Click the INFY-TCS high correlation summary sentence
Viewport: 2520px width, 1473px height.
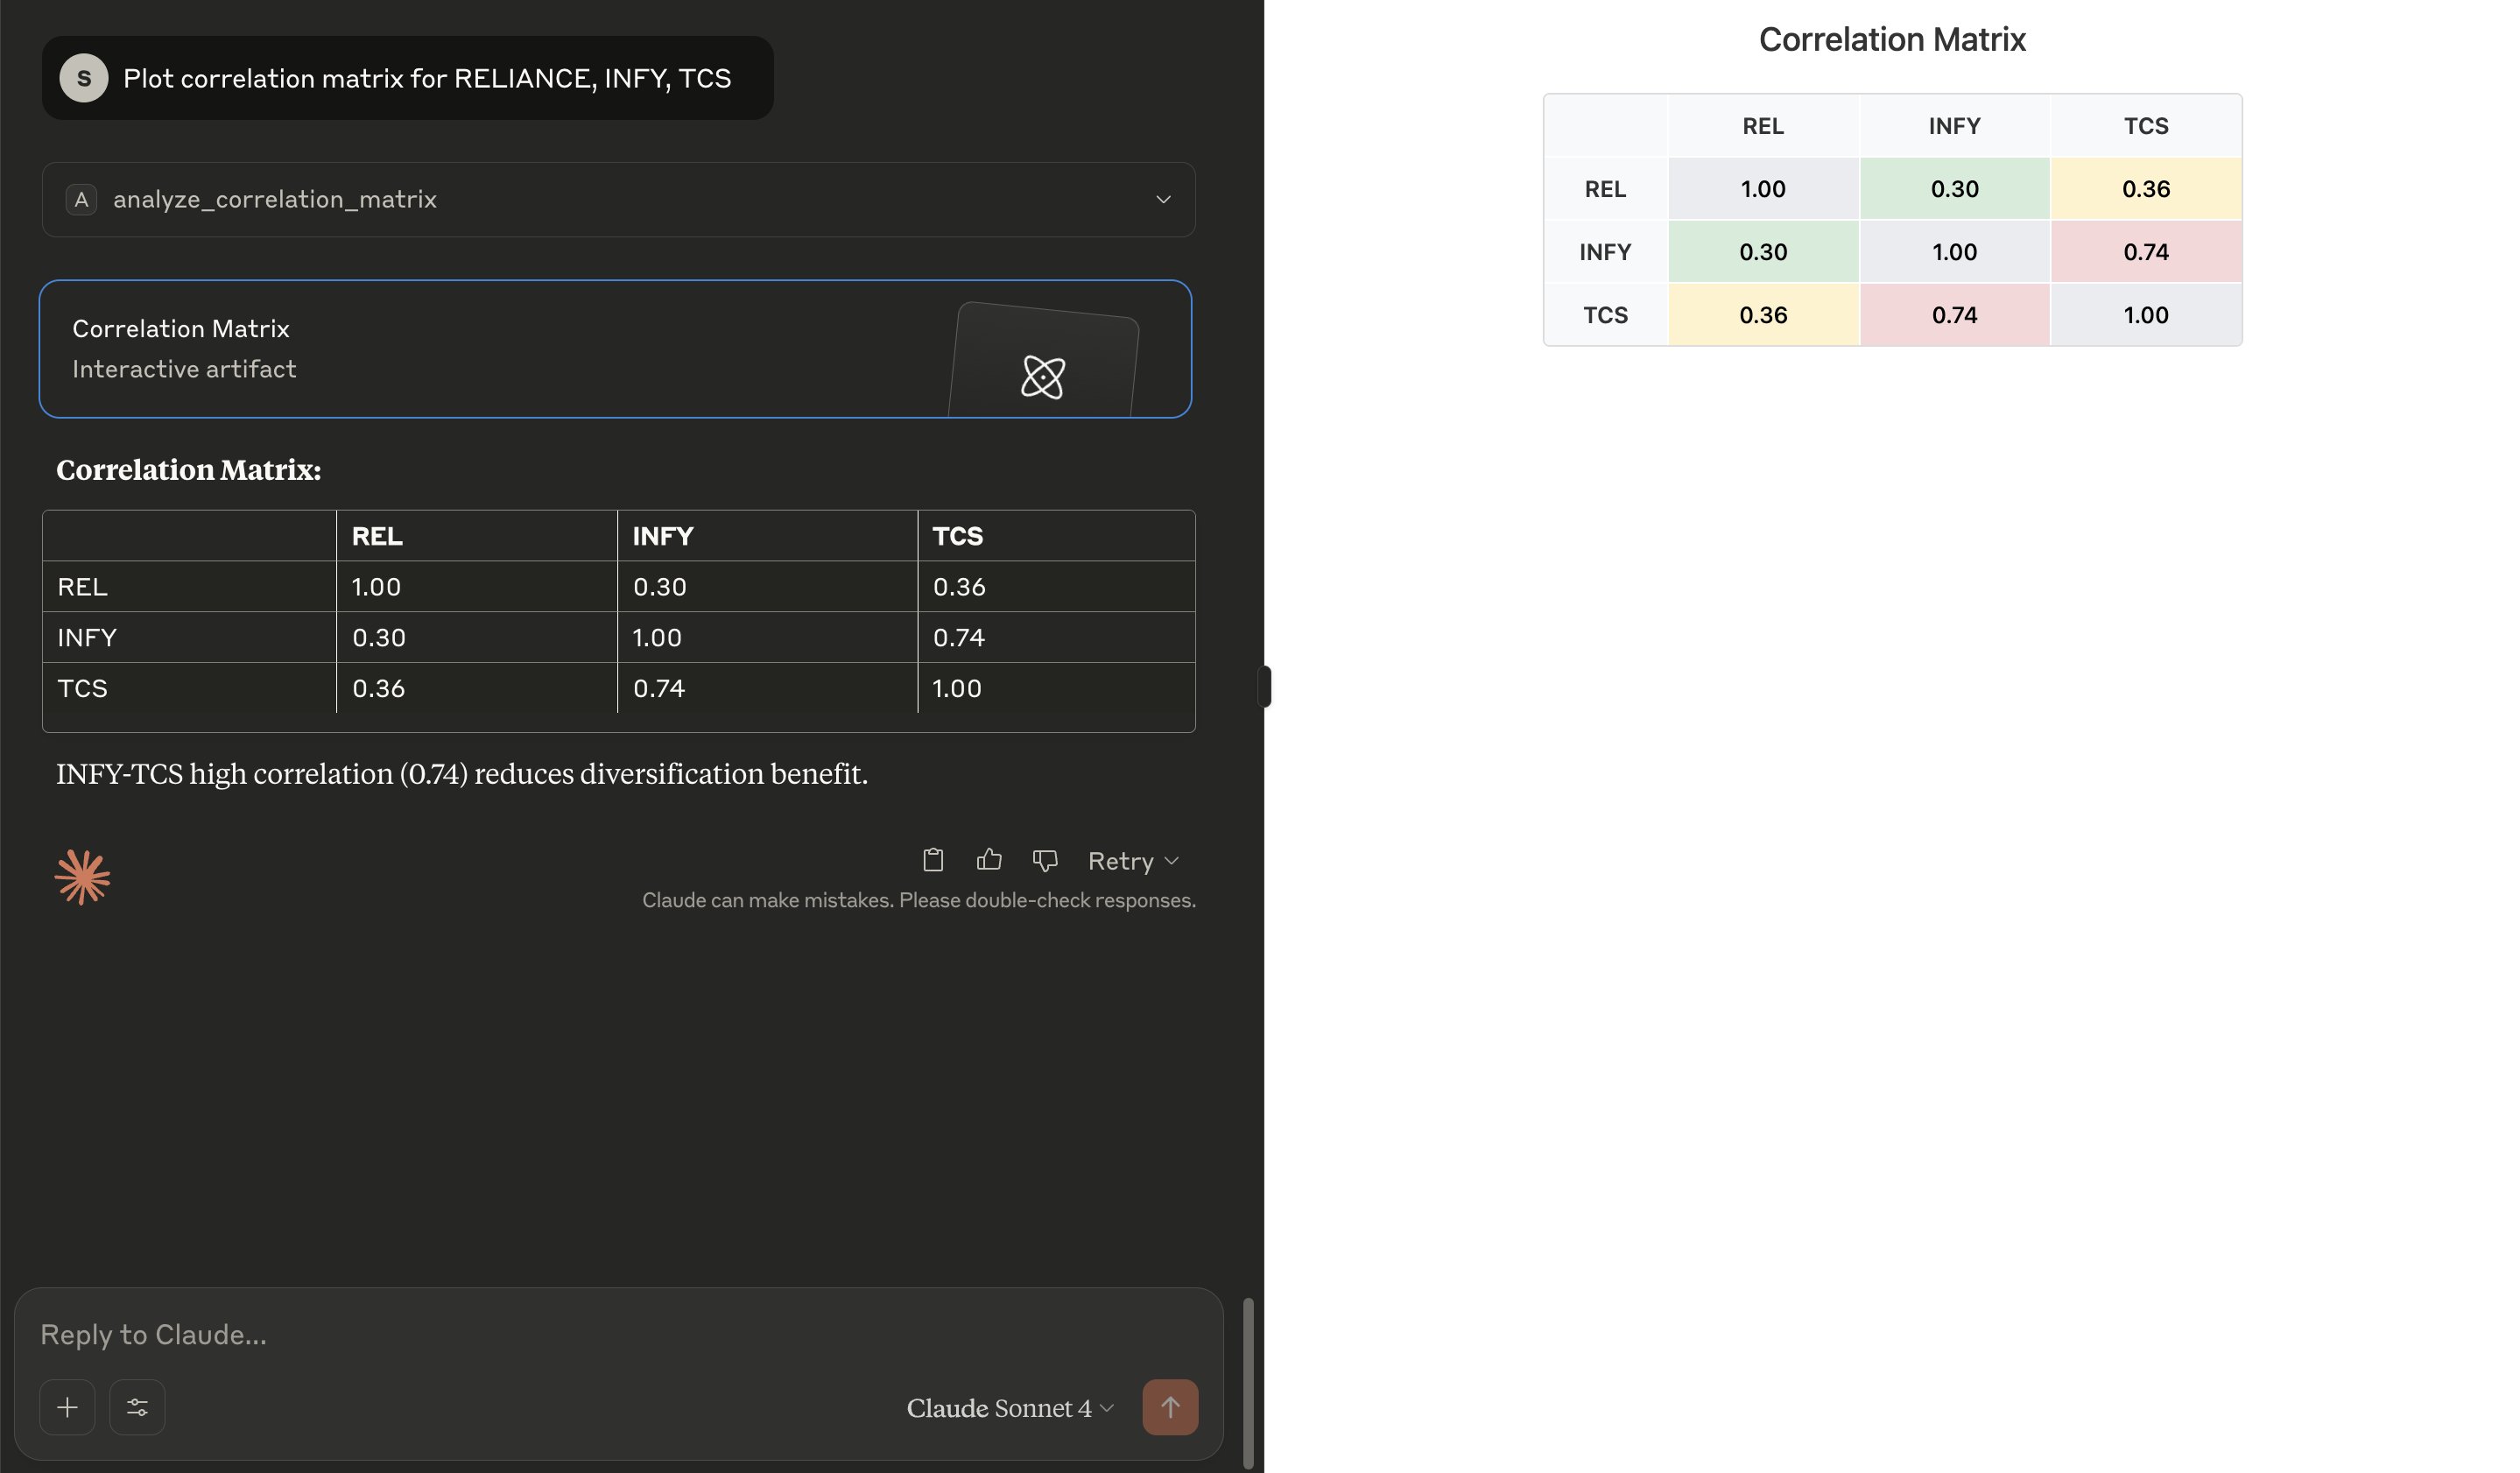click(x=462, y=774)
